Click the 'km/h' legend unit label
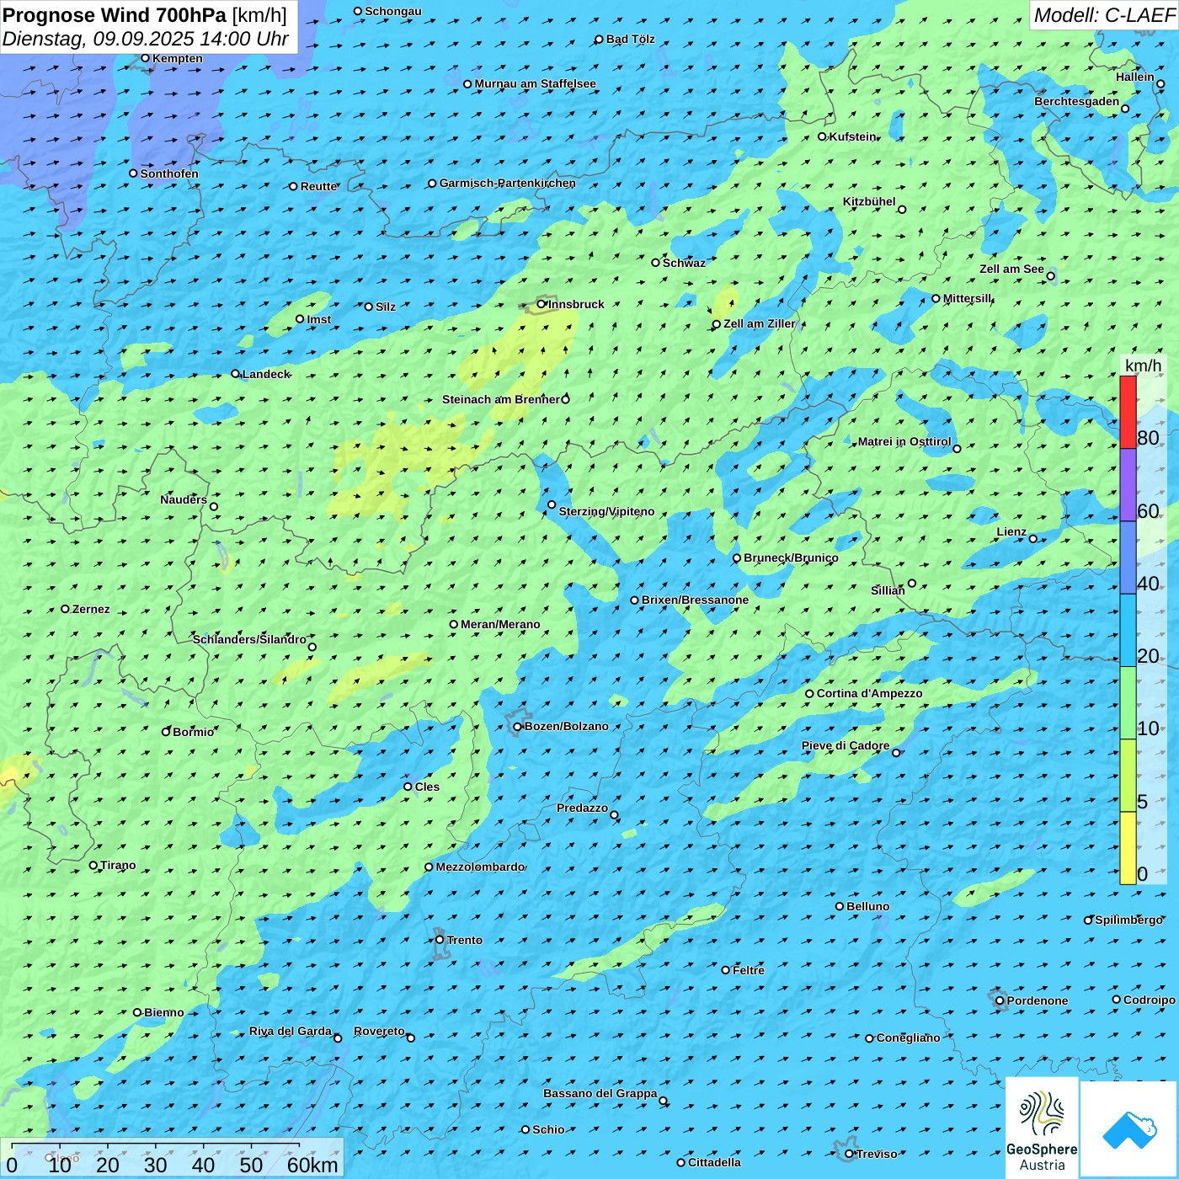The height and width of the screenshot is (1179, 1179). point(1144,365)
